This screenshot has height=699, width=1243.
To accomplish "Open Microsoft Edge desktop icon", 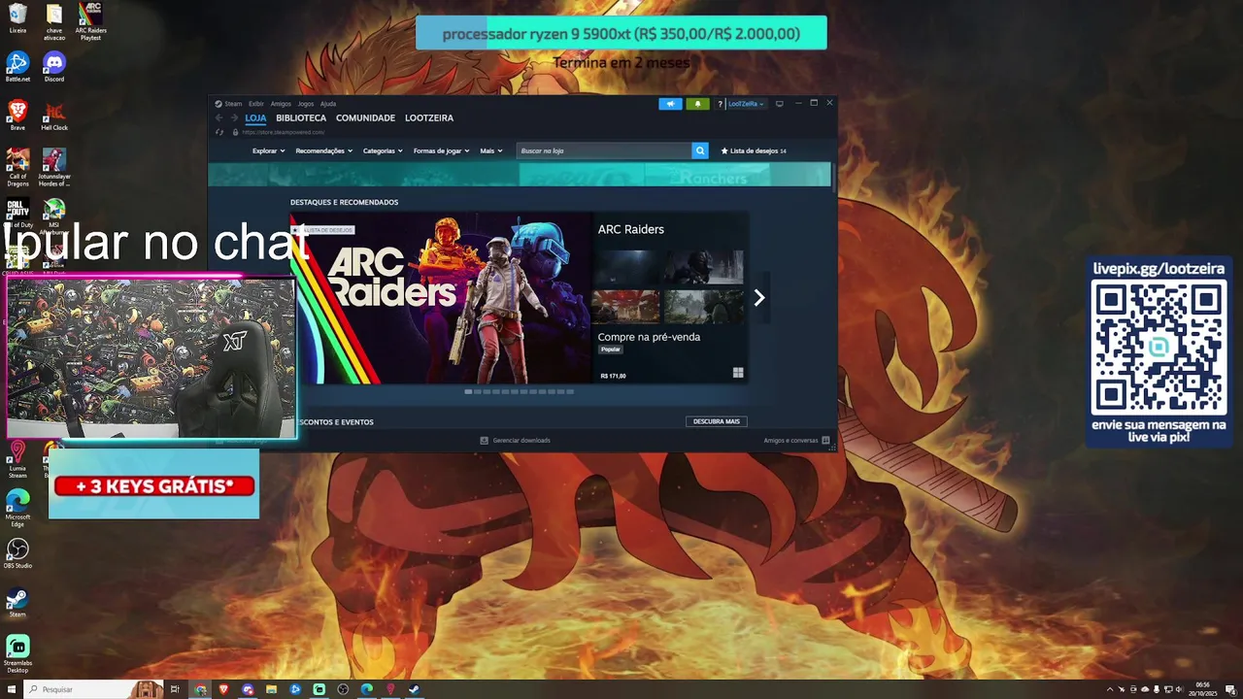I will pos(17,509).
